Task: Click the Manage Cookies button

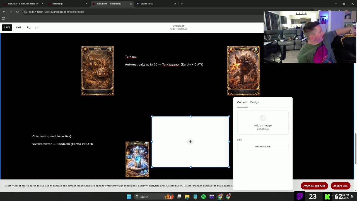Action: click(x=314, y=186)
